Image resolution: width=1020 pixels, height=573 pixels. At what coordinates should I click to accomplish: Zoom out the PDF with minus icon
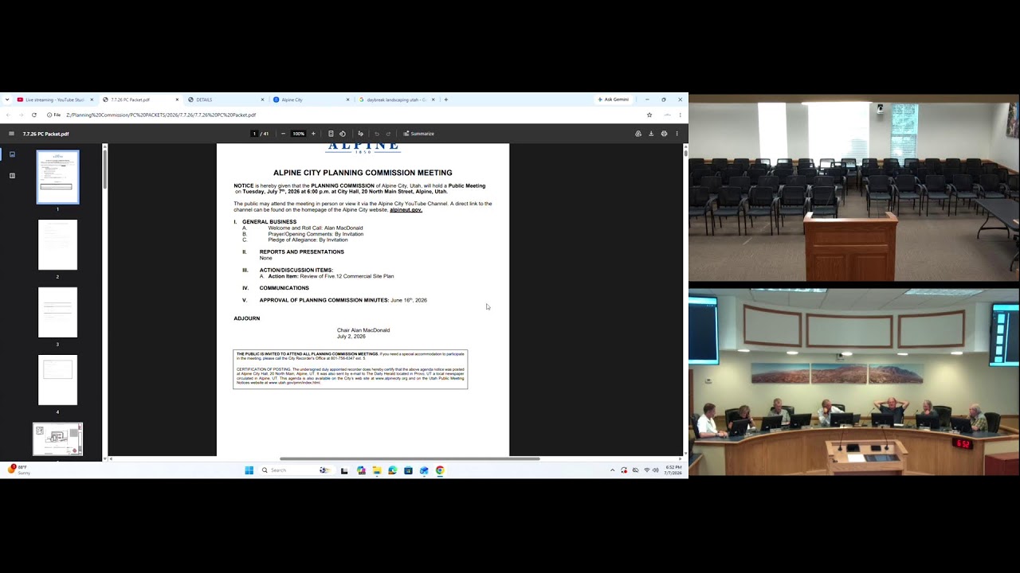283,134
